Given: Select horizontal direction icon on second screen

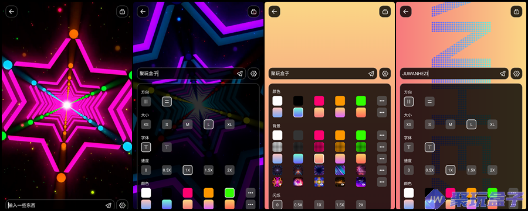Looking at the screenshot, I should click(167, 101).
